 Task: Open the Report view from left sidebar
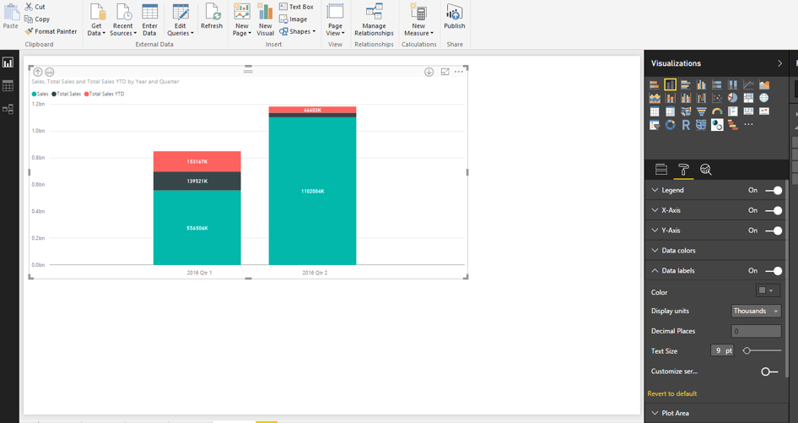pyautogui.click(x=8, y=62)
